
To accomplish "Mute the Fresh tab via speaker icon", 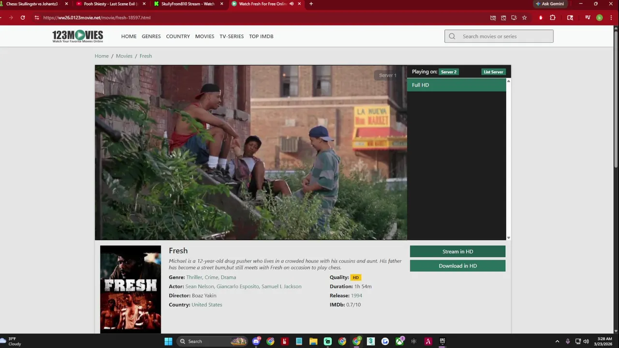I will tap(292, 4).
